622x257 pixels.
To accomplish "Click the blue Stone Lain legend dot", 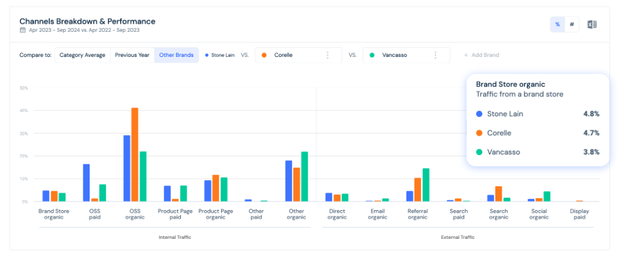I will pos(207,55).
